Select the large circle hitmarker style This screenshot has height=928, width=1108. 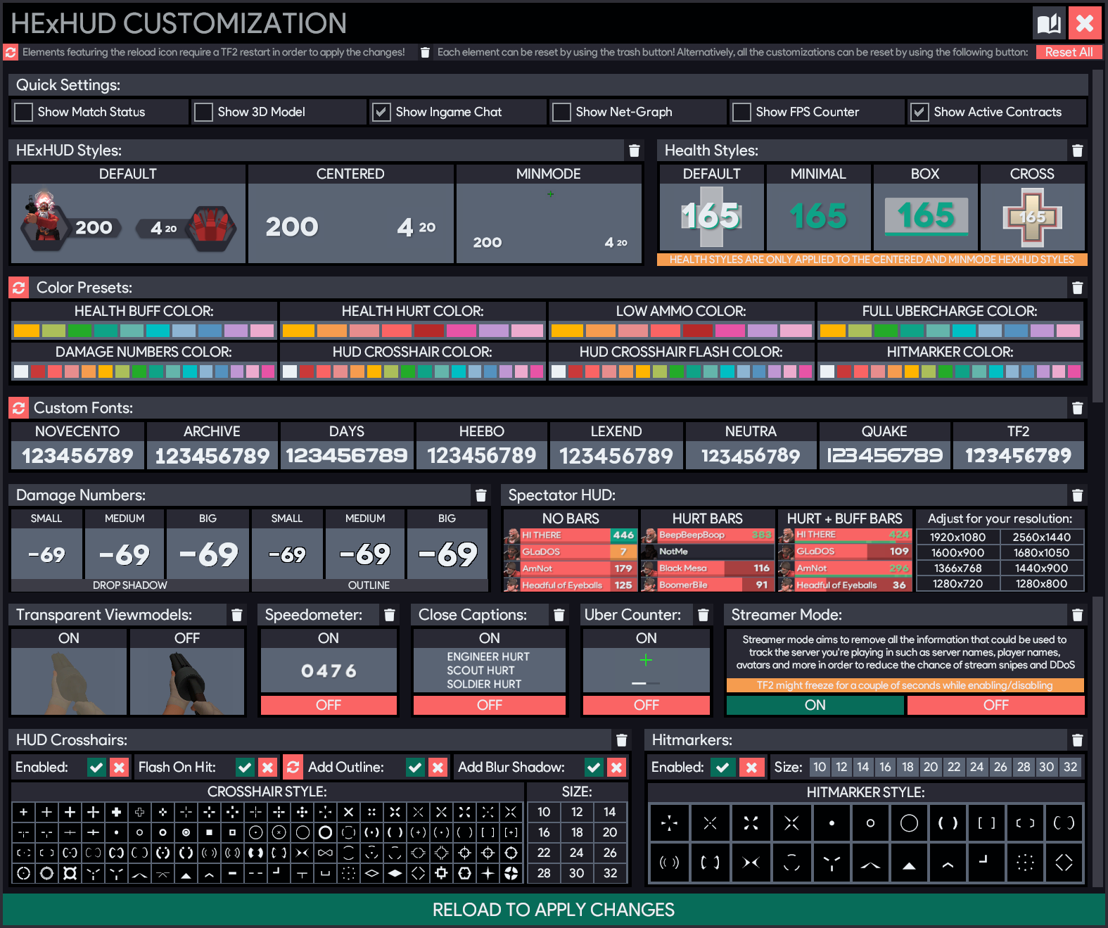(x=909, y=823)
